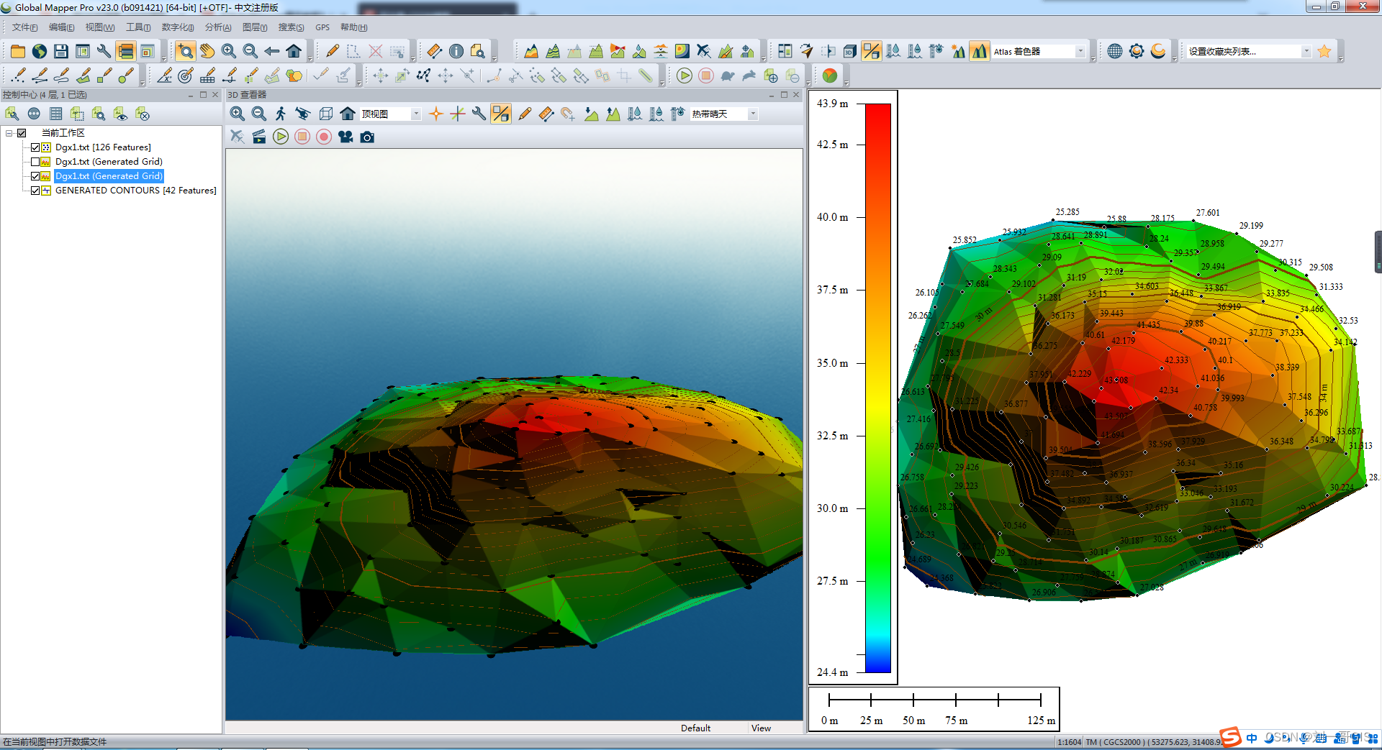Go back to the previous view with the left arrow
This screenshot has width=1382, height=750.
272,51
